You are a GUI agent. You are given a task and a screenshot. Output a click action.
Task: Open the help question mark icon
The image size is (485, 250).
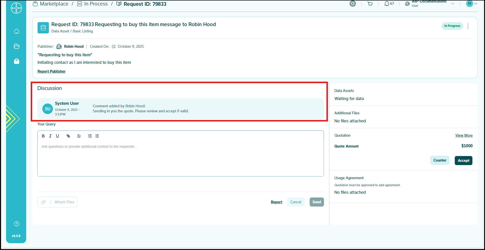click(x=17, y=224)
